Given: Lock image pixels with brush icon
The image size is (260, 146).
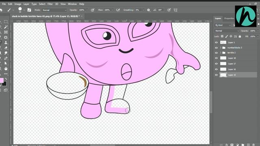Looking at the screenshot, I should click(227, 36).
